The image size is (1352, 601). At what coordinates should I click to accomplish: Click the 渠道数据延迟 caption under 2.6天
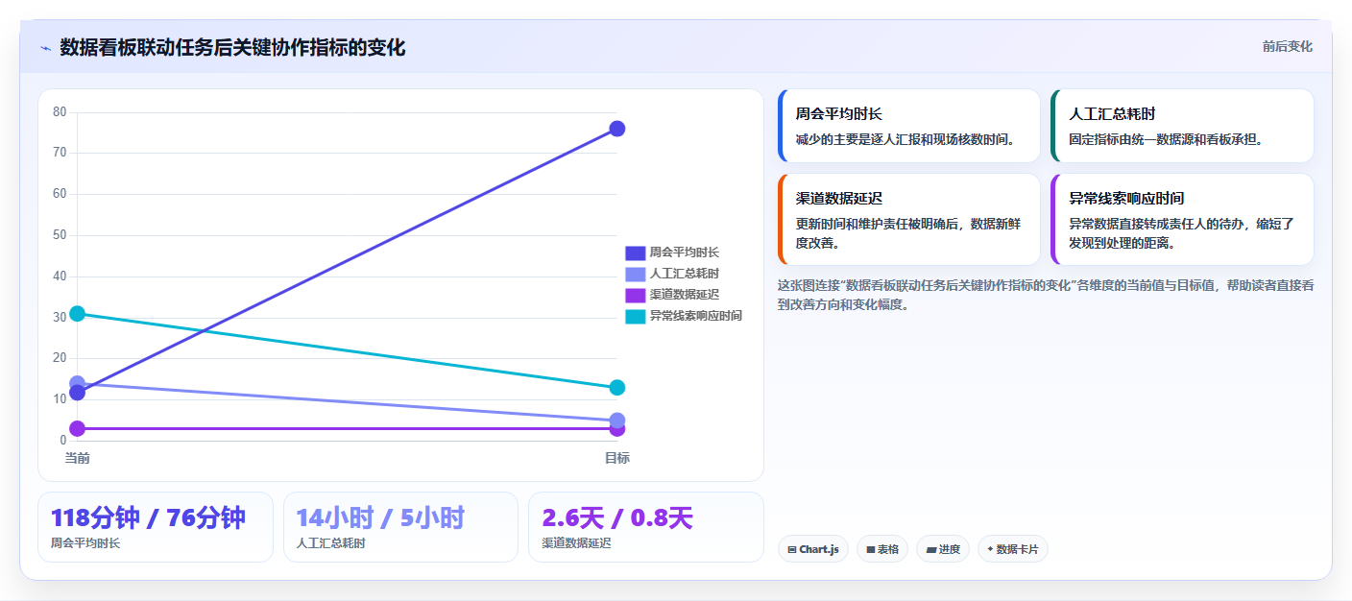pyautogui.click(x=576, y=543)
